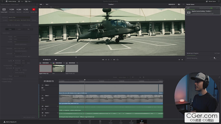Open the Color page
221x124 pixels.
tap(121, 121)
